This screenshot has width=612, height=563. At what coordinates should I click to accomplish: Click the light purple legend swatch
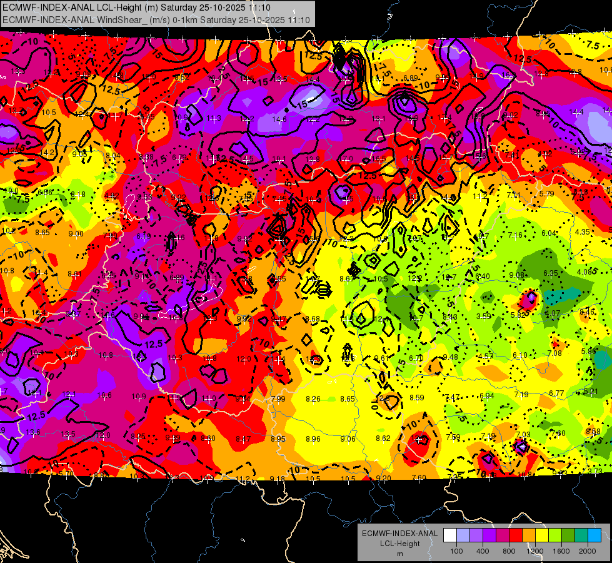476,535
